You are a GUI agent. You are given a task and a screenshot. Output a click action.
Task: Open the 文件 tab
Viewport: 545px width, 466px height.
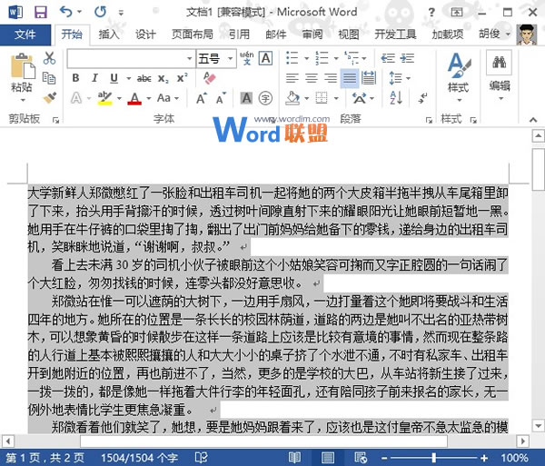(25, 35)
